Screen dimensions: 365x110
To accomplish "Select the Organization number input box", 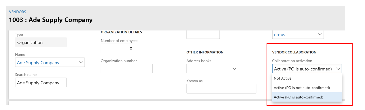I will pyautogui.click(x=126, y=69).
